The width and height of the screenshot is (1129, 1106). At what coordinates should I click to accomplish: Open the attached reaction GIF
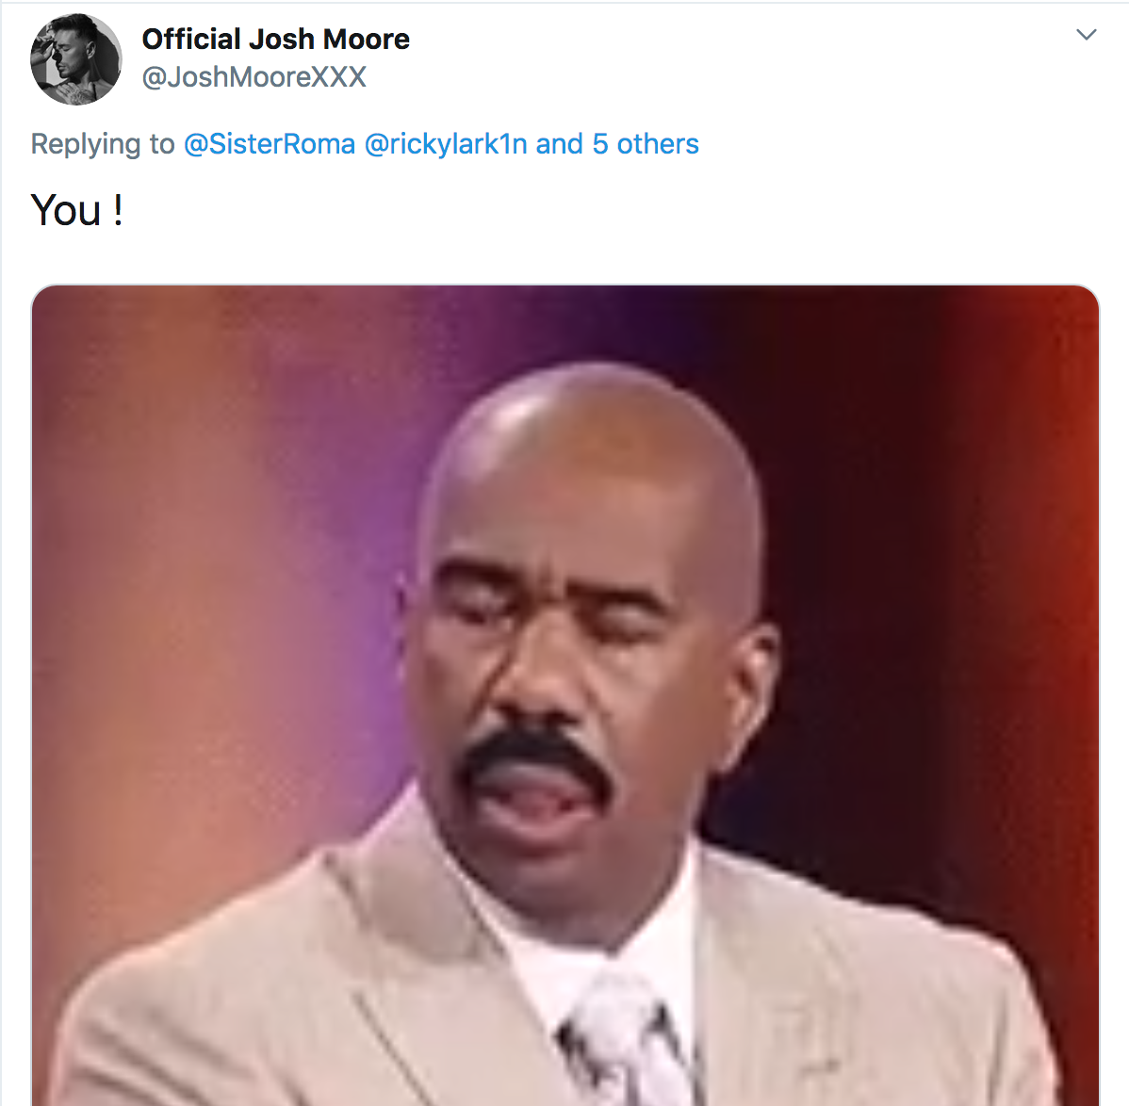click(x=565, y=695)
